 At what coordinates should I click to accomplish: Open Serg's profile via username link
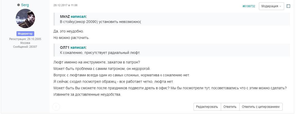(25, 5)
